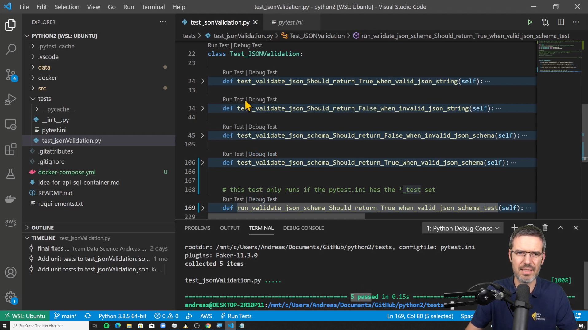The image size is (588, 330).
Task: Open notifications bell in status bar
Action: pos(578,316)
